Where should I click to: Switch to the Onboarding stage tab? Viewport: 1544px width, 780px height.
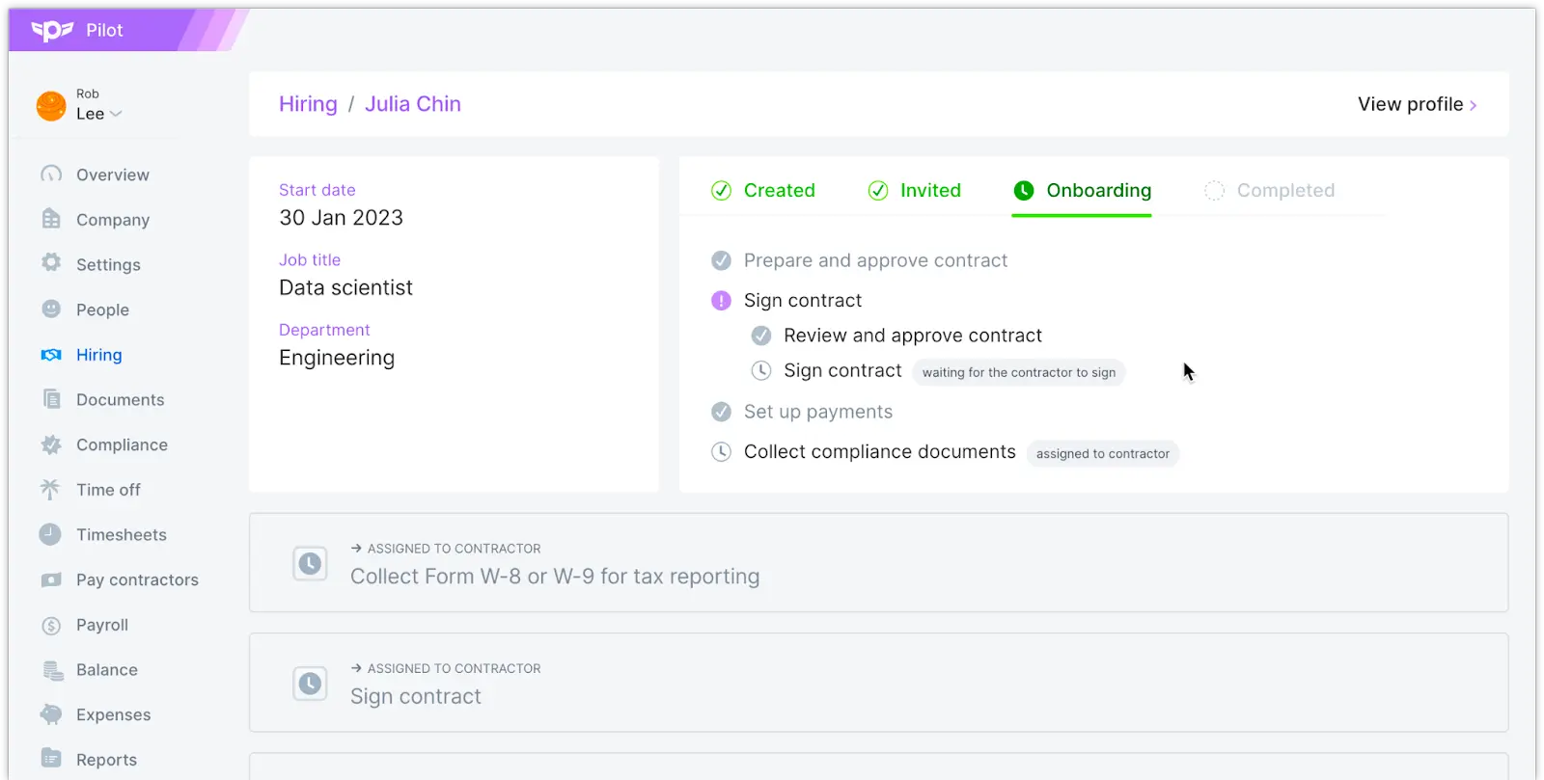pyautogui.click(x=1082, y=190)
